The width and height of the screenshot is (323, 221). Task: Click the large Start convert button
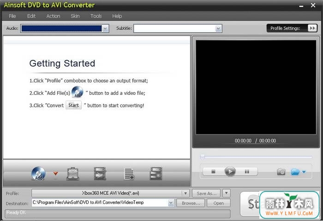(250, 204)
